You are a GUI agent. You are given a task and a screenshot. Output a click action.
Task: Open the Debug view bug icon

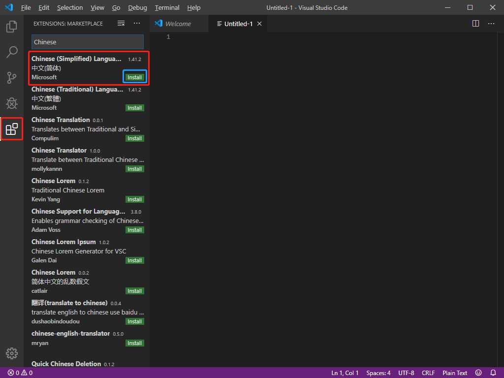click(12, 103)
